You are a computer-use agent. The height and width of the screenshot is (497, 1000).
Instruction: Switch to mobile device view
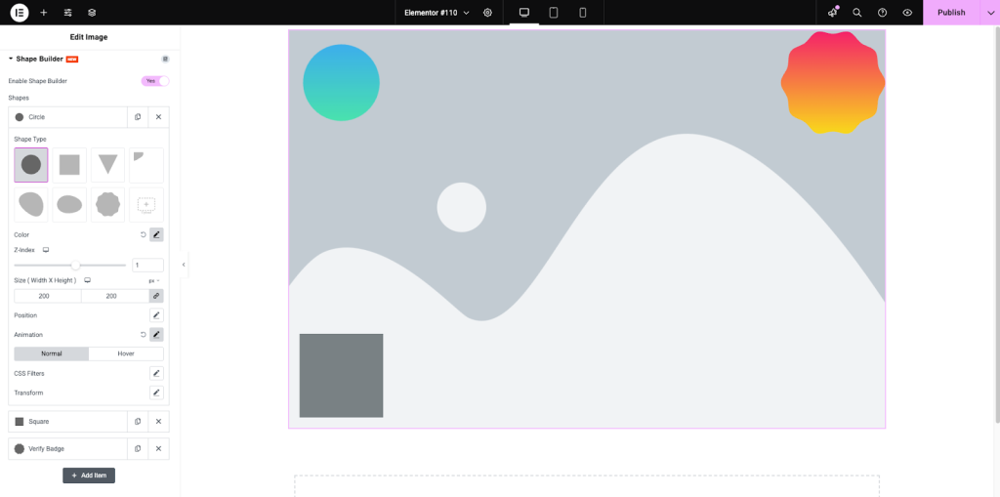coord(583,13)
